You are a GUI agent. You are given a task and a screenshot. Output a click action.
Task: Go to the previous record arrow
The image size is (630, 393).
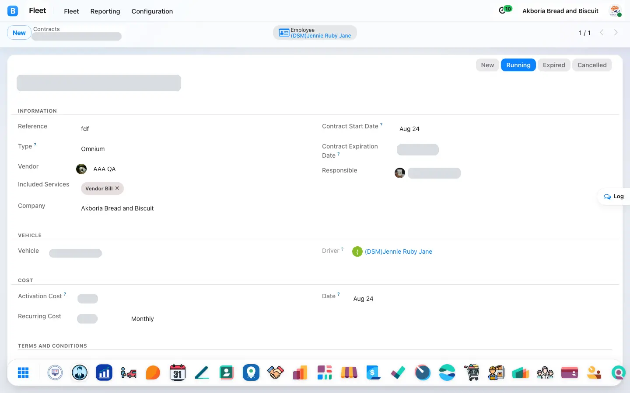tap(602, 32)
